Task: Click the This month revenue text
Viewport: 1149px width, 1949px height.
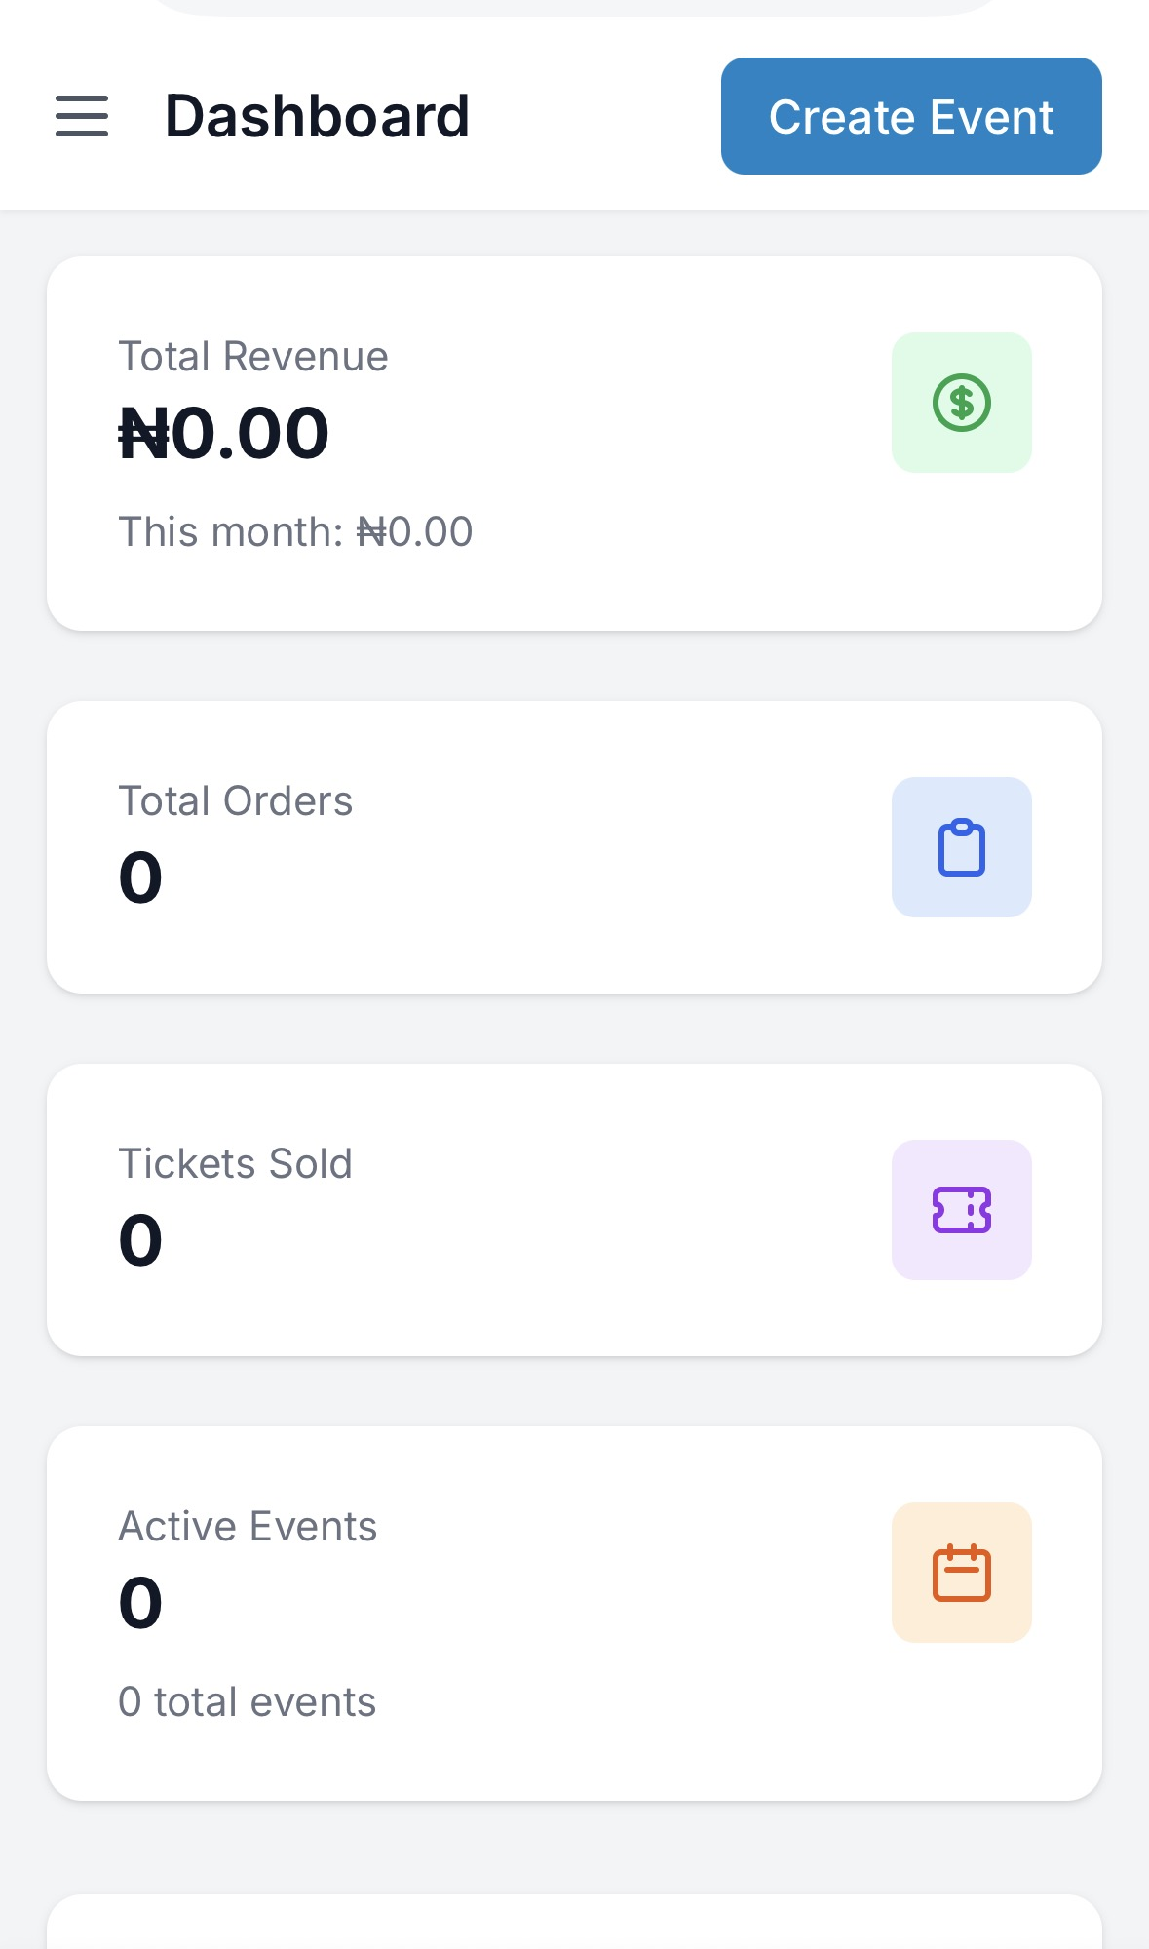Action: click(x=295, y=532)
